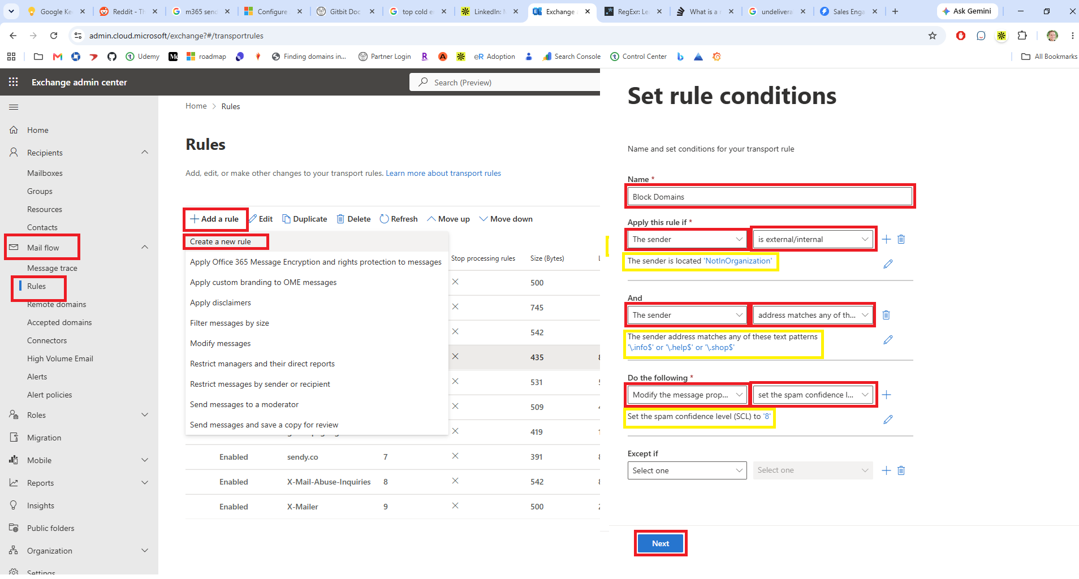Click the Next button
Screen dimensions: 1079x579
point(661,543)
